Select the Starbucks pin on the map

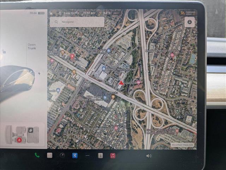[x=113, y=97]
